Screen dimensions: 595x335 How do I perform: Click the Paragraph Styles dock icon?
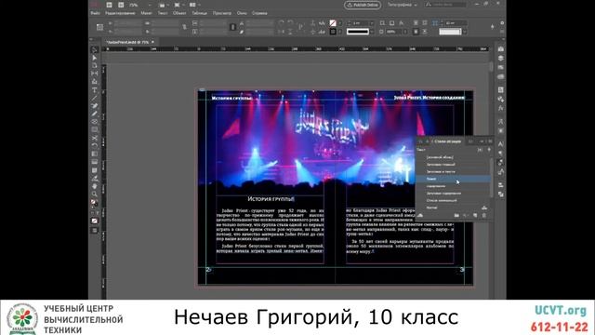(501, 163)
